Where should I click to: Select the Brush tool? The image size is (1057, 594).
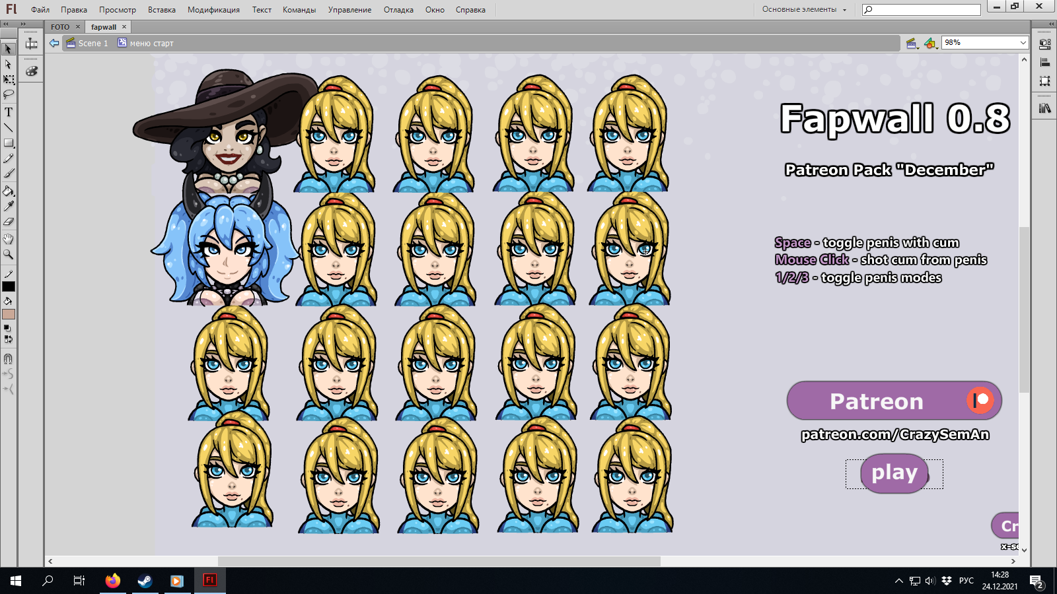point(8,174)
